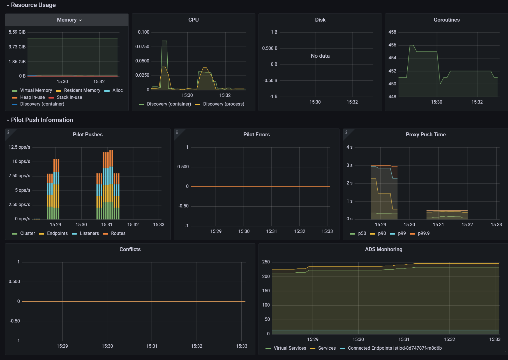Toggle the Alloc series in Memory legend

pyautogui.click(x=117, y=90)
